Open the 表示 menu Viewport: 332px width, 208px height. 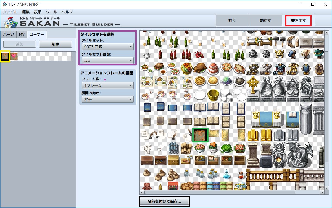click(x=38, y=12)
